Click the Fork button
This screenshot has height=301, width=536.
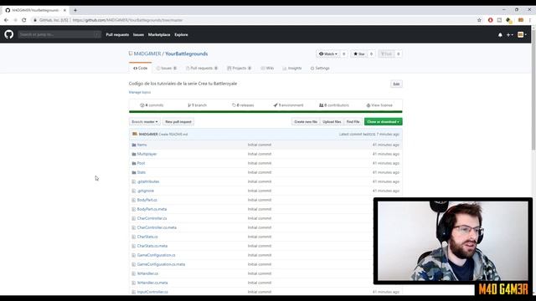[x=386, y=54]
